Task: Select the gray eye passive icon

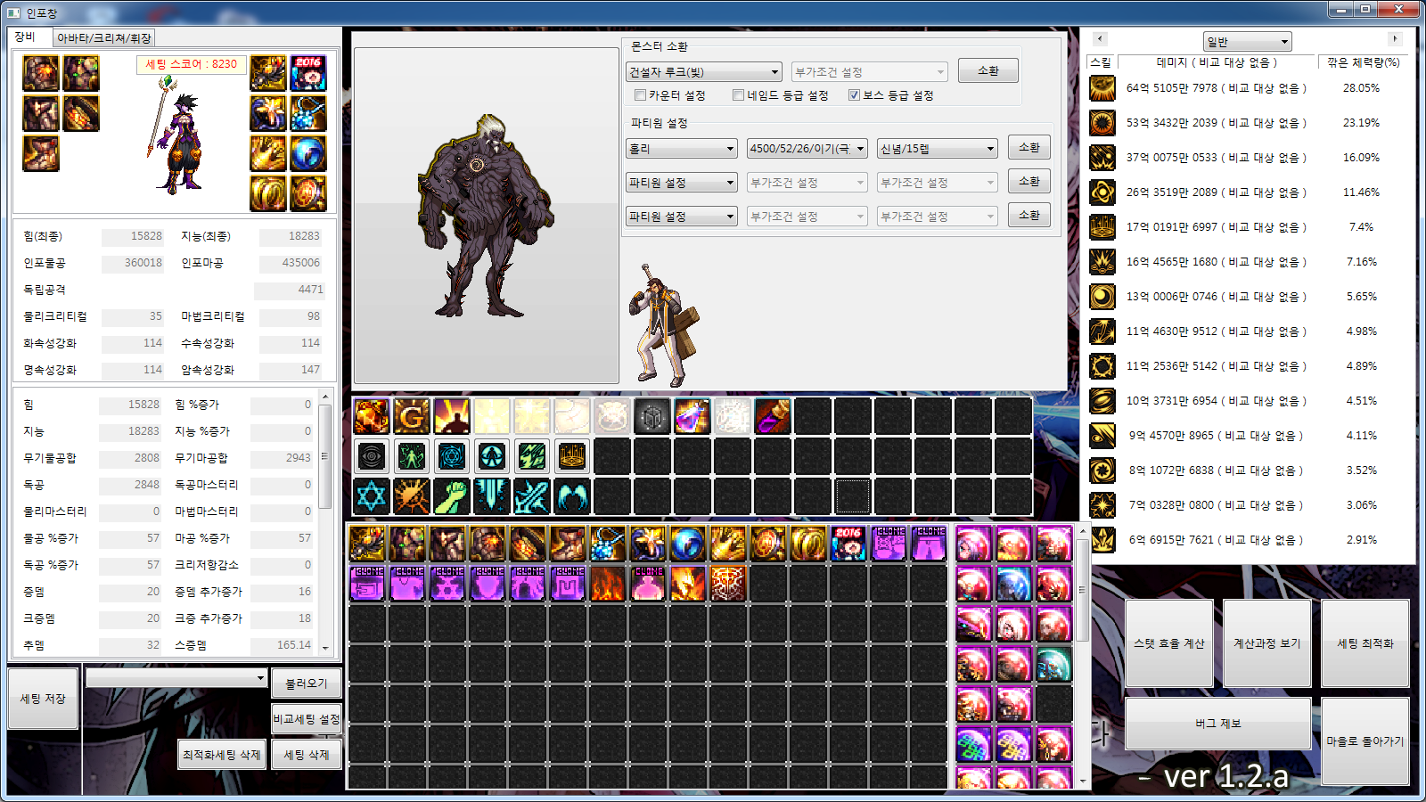Action: pyautogui.click(x=372, y=456)
